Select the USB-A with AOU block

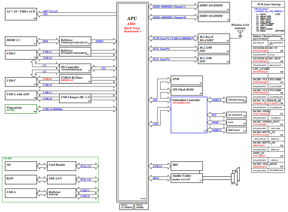(x=21, y=96)
